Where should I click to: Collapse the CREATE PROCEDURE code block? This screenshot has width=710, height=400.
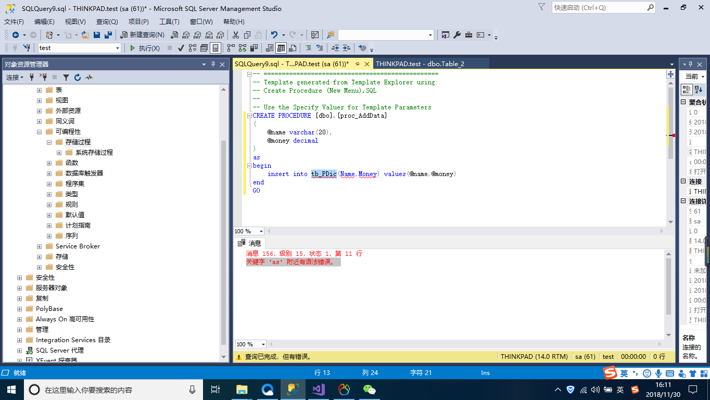(249, 116)
